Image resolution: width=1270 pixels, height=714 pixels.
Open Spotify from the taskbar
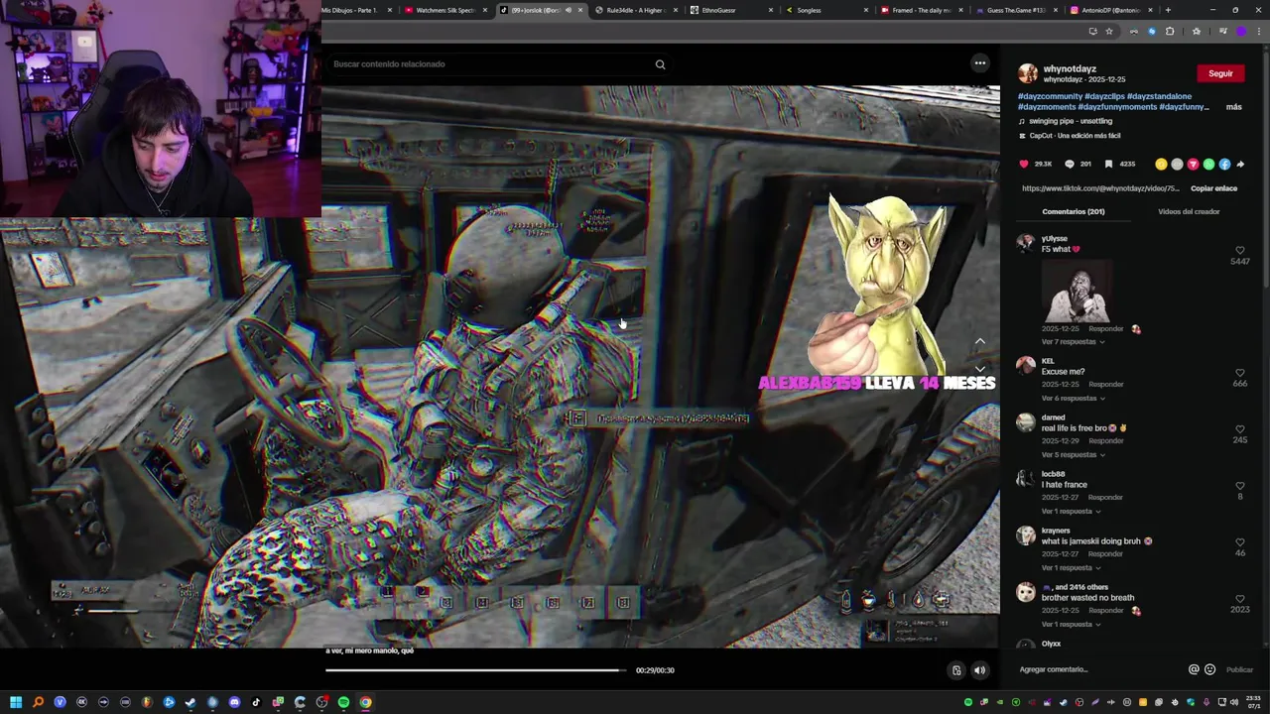[343, 702]
